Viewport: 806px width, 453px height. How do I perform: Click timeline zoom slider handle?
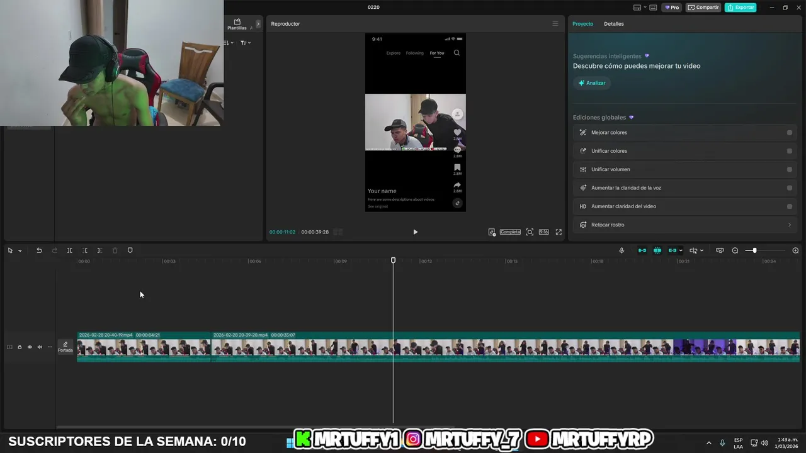754,250
